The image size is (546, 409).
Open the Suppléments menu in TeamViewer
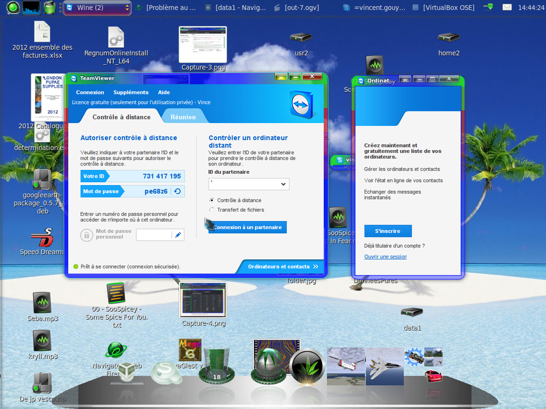tap(131, 92)
